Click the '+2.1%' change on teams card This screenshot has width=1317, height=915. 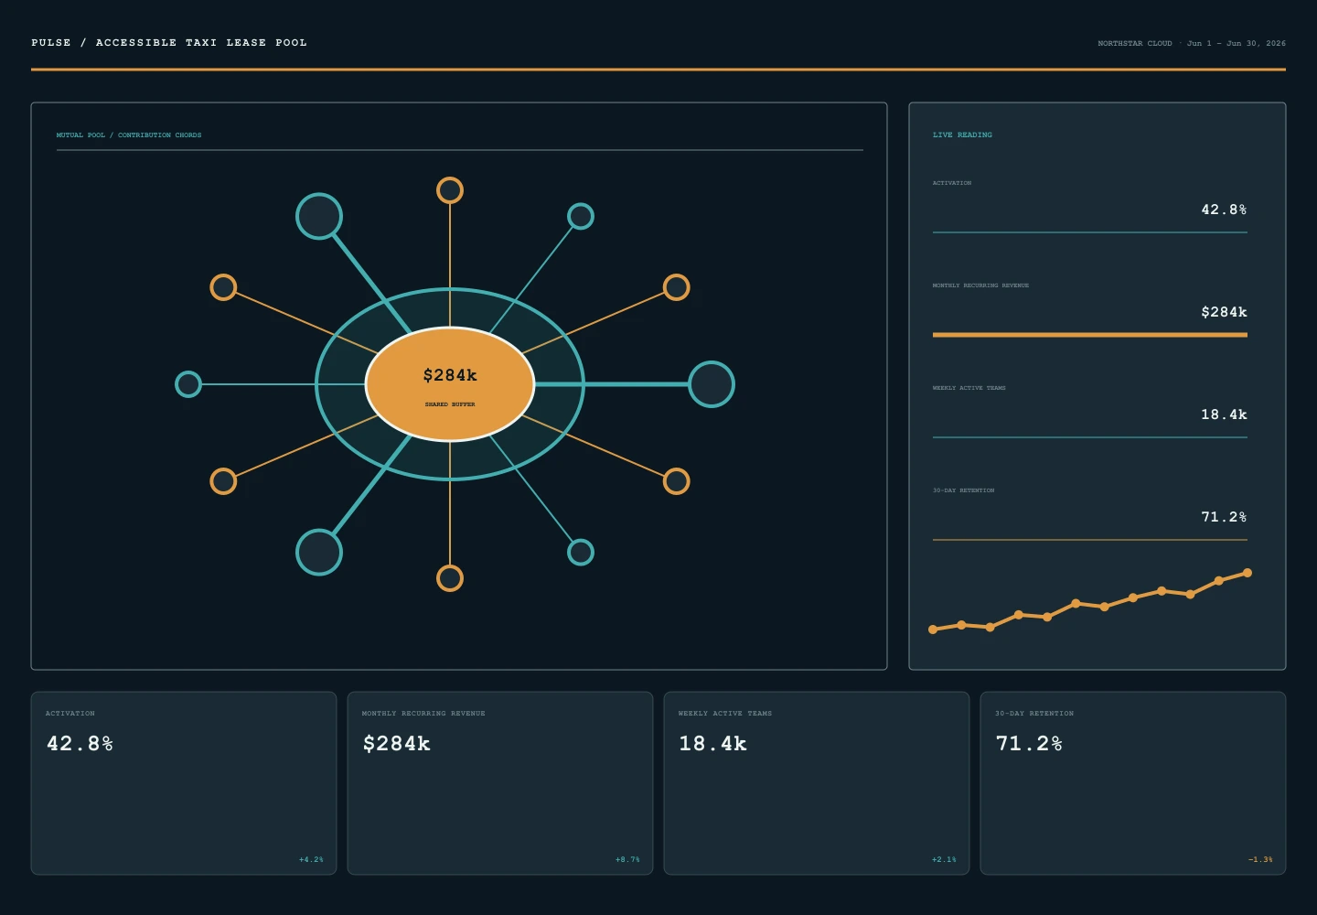[x=944, y=860]
